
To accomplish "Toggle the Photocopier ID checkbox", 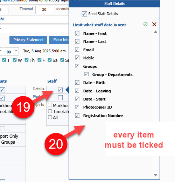I will tap(77, 107).
